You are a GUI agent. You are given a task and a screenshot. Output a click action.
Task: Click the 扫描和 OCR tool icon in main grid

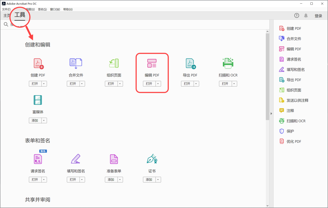coord(228,63)
